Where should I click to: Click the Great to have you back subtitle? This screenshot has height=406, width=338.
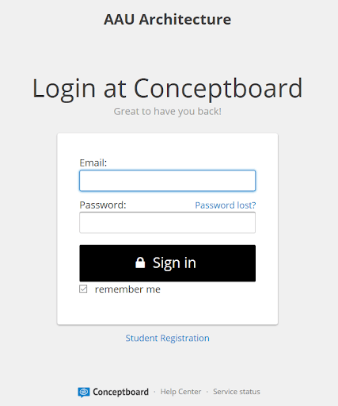[x=167, y=111]
